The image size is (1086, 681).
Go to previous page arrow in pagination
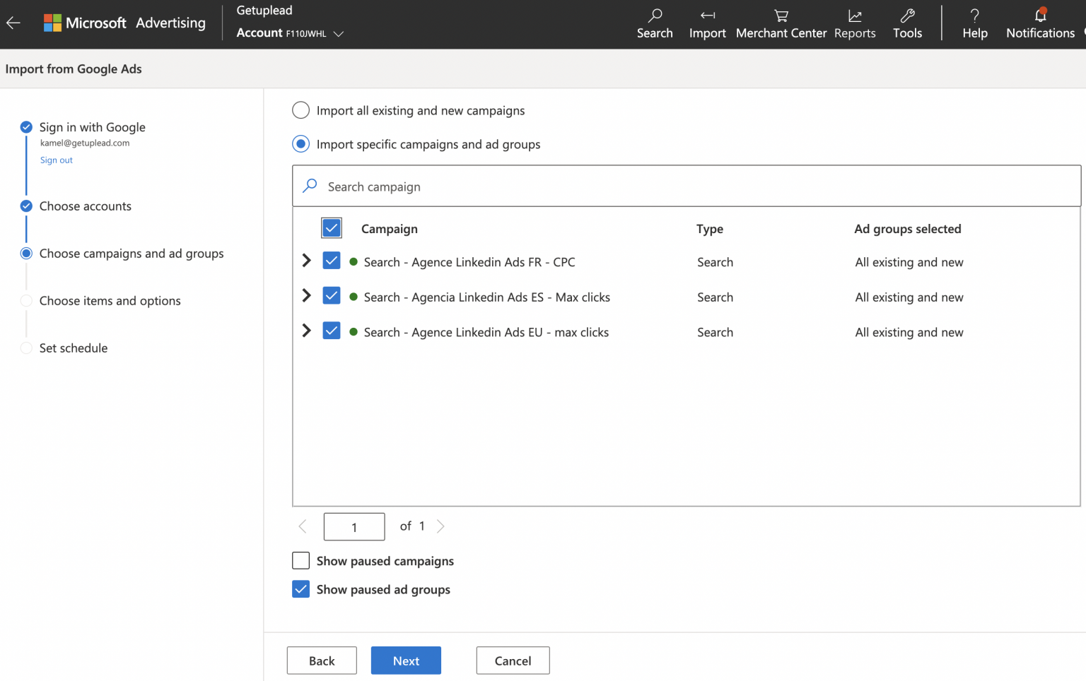pos(303,526)
